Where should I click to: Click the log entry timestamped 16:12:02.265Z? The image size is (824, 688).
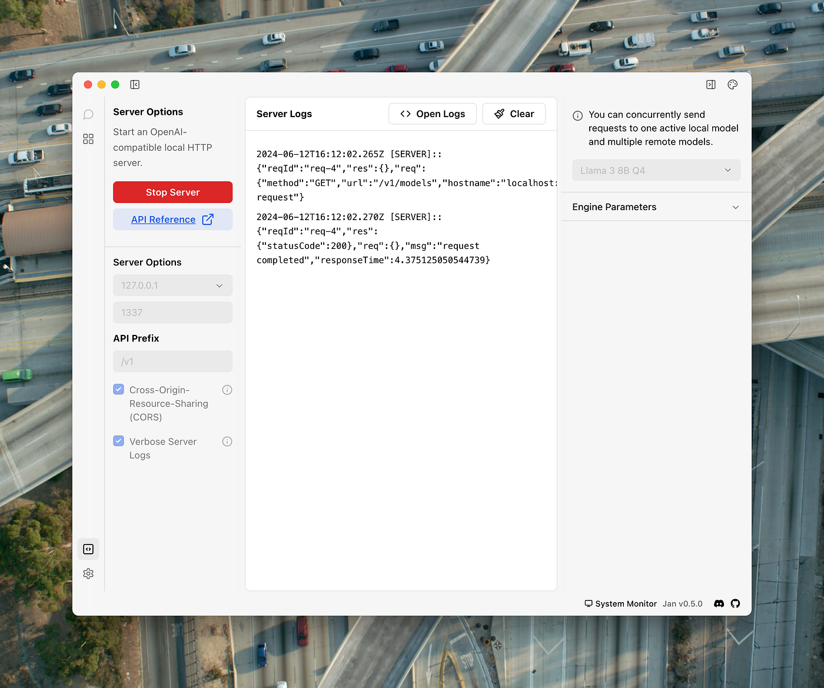pyautogui.click(x=406, y=176)
